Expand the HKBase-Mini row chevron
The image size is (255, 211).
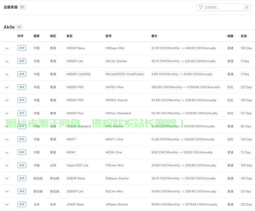[7, 48]
